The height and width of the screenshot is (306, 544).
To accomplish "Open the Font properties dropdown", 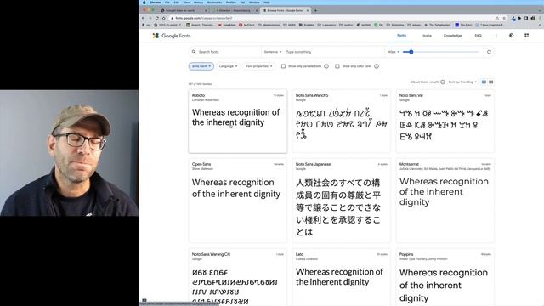I will 259,66.
